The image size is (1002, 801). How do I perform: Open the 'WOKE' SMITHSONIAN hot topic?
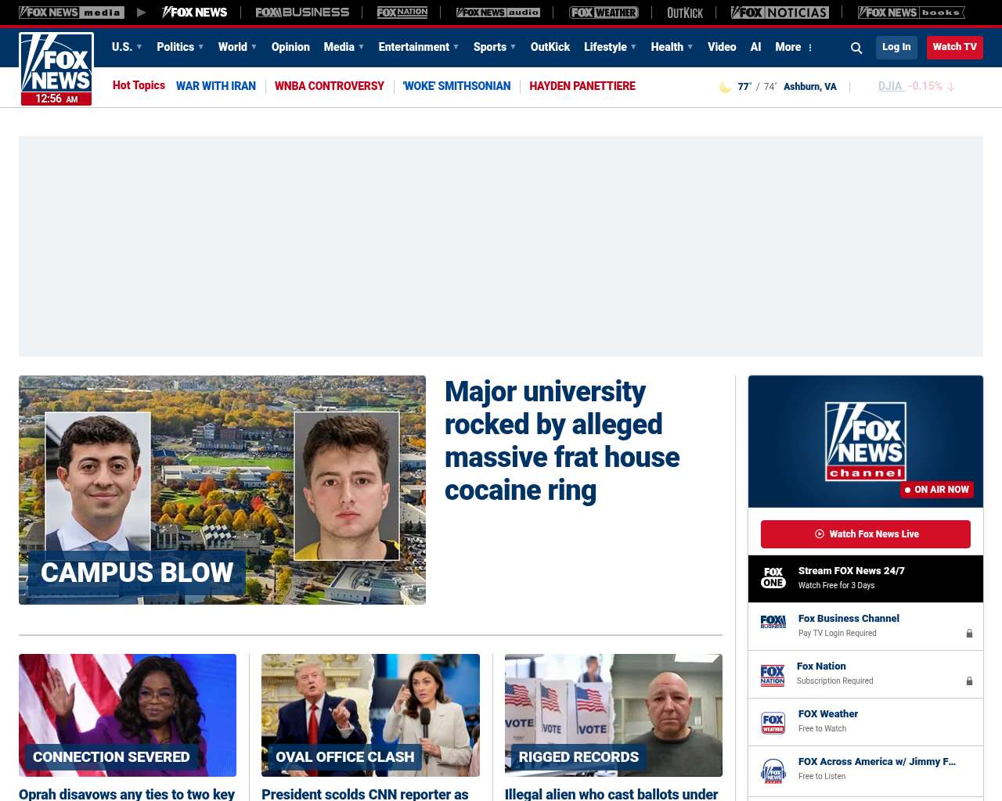[x=456, y=86]
